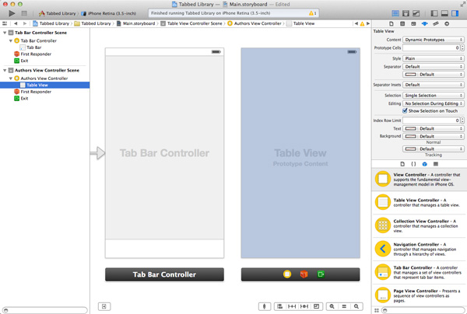
Task: Toggle the Navigator pane visibility
Action: point(434,13)
